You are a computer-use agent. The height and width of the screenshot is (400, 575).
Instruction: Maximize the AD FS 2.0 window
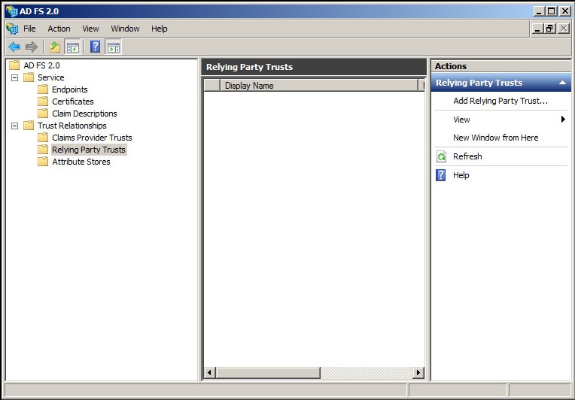551,11
